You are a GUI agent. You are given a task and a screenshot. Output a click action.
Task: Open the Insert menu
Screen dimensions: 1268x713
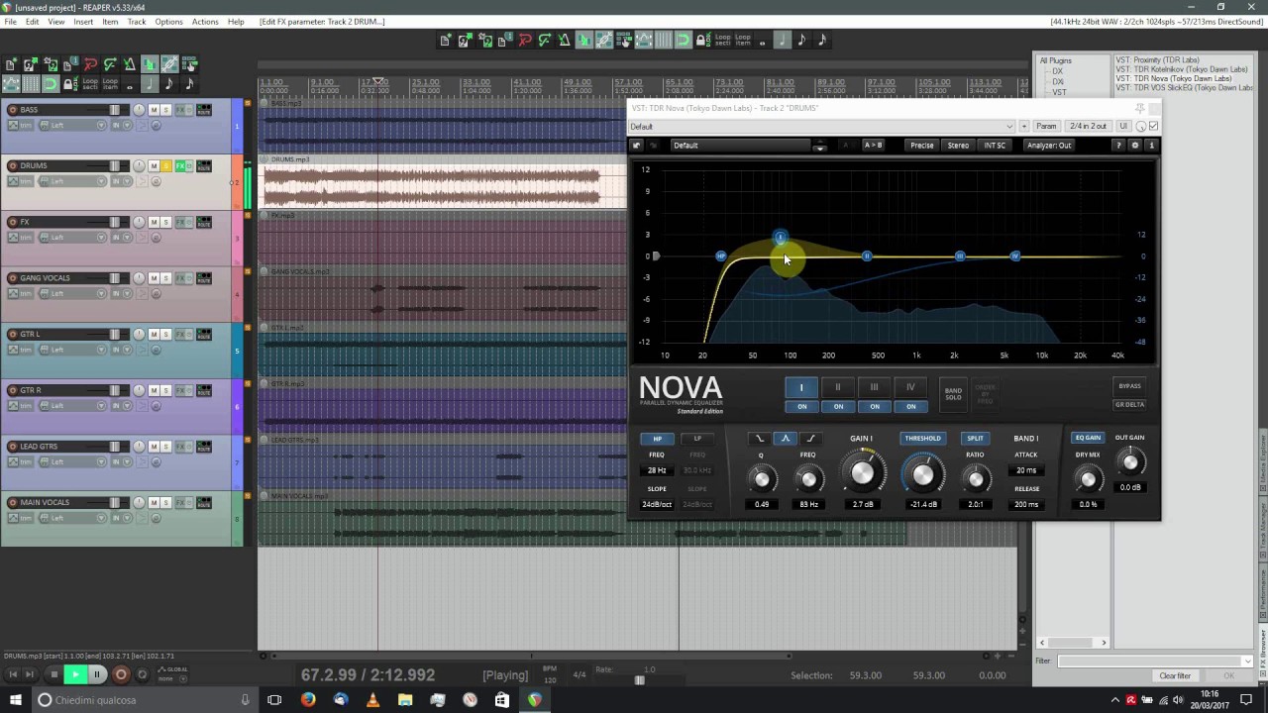tap(83, 22)
